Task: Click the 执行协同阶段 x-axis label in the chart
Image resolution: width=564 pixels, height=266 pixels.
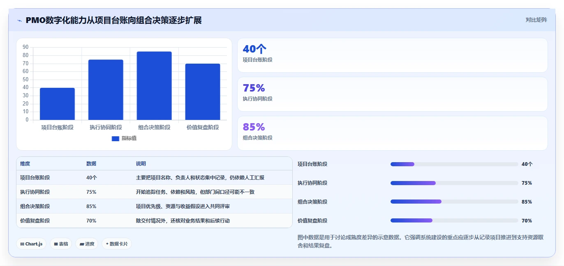Action: tap(106, 128)
